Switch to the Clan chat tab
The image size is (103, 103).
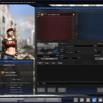[x=53, y=63]
